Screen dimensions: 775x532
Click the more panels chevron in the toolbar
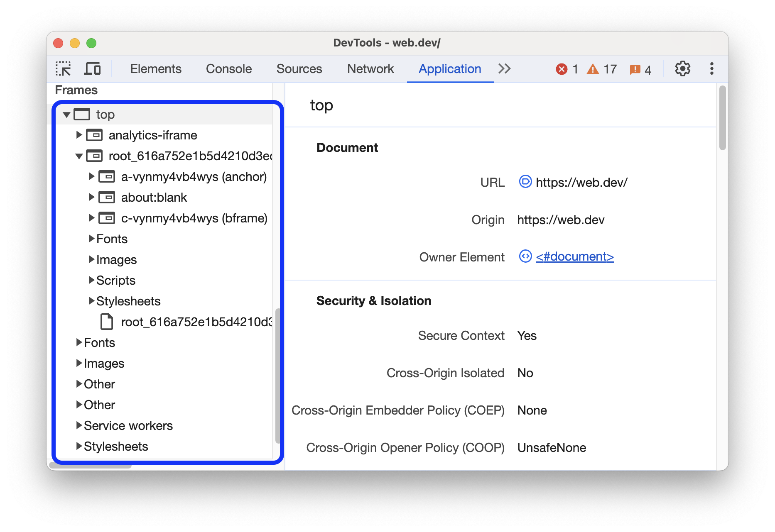tap(504, 68)
